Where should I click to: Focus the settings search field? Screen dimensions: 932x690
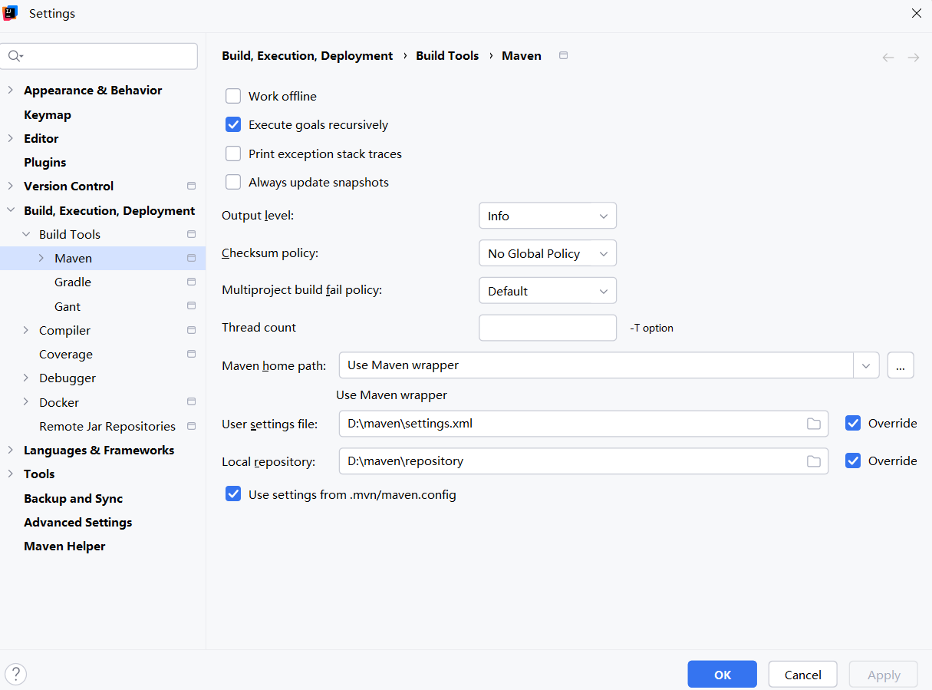tap(100, 56)
